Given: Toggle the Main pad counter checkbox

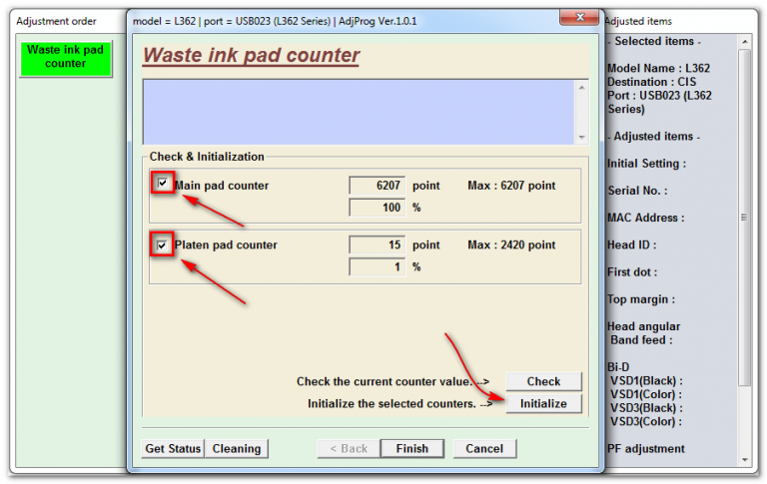Looking at the screenshot, I should [163, 184].
